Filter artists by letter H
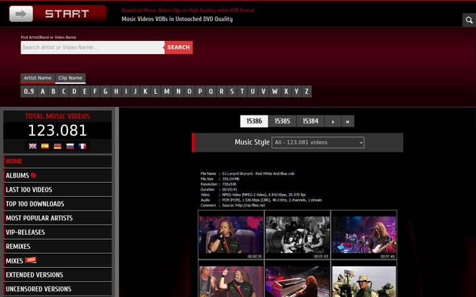Viewport: 476px width, 297px height. tap(116, 92)
